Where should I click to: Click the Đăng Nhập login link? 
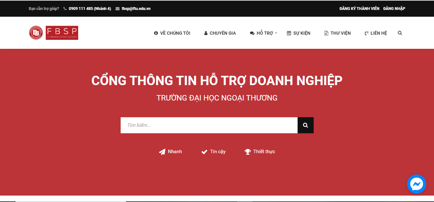(394, 9)
